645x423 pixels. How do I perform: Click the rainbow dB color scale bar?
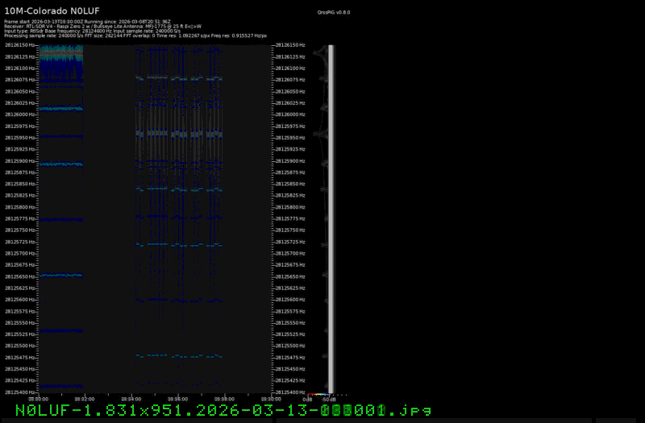click(x=318, y=395)
